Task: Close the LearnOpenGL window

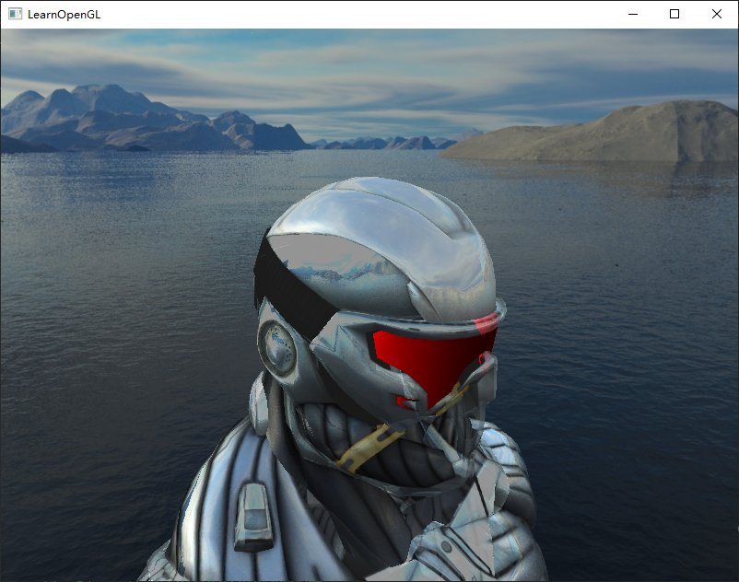Action: click(x=716, y=14)
